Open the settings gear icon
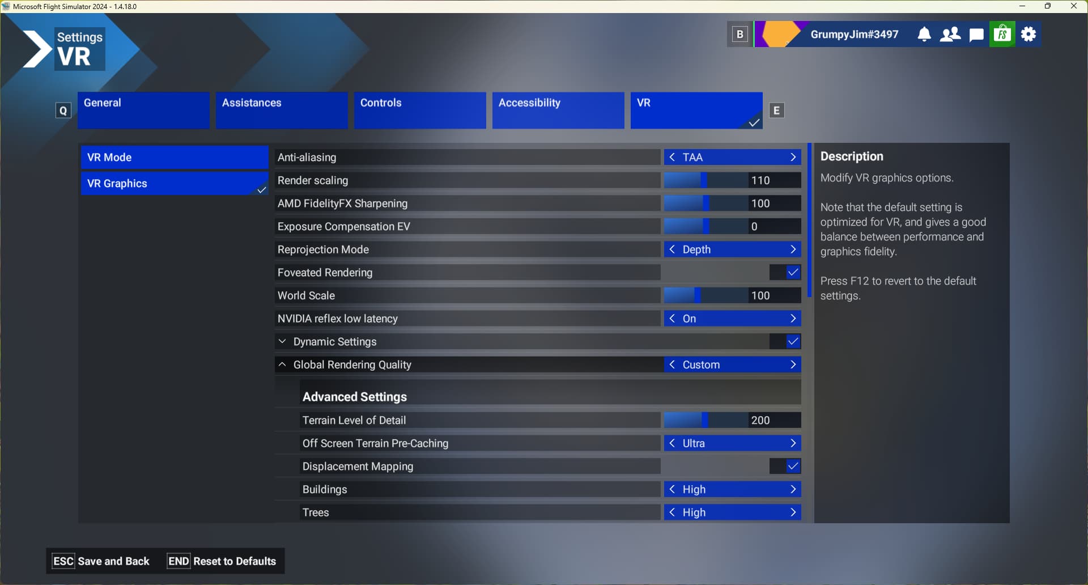The image size is (1088, 585). click(1028, 35)
